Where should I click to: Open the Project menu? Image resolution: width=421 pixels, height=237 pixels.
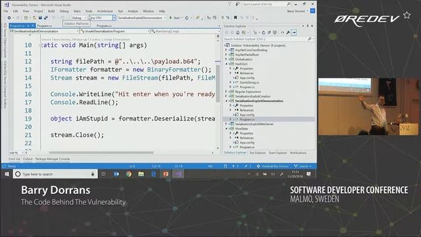pyautogui.click(x=38, y=11)
